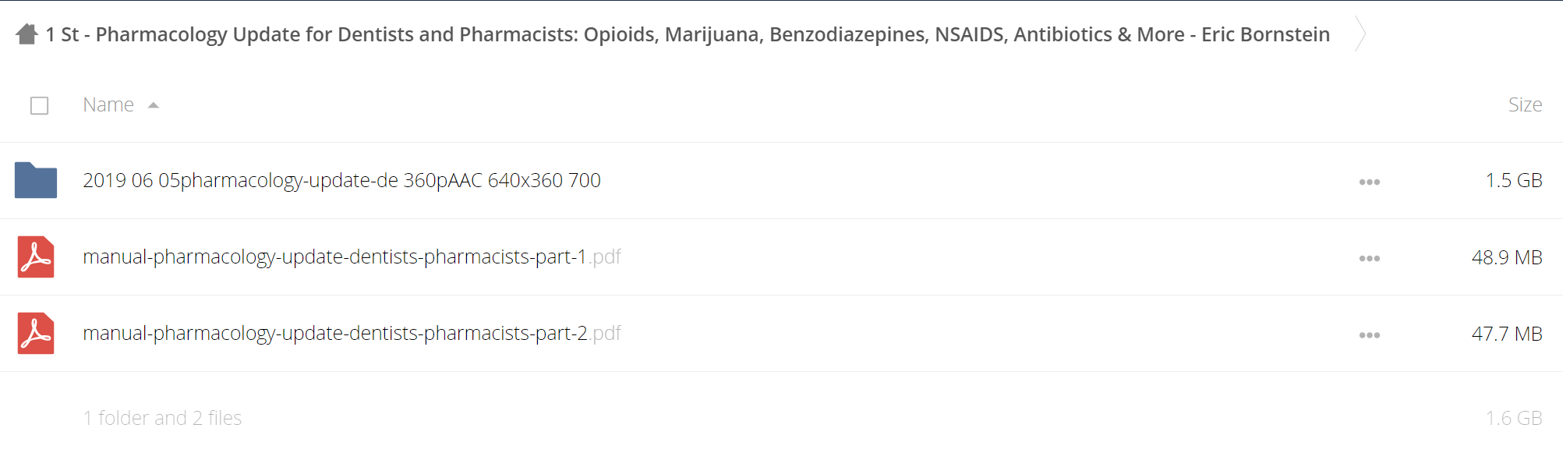The width and height of the screenshot is (1563, 467).
Task: Sort files by the Name column header
Action: pos(108,104)
